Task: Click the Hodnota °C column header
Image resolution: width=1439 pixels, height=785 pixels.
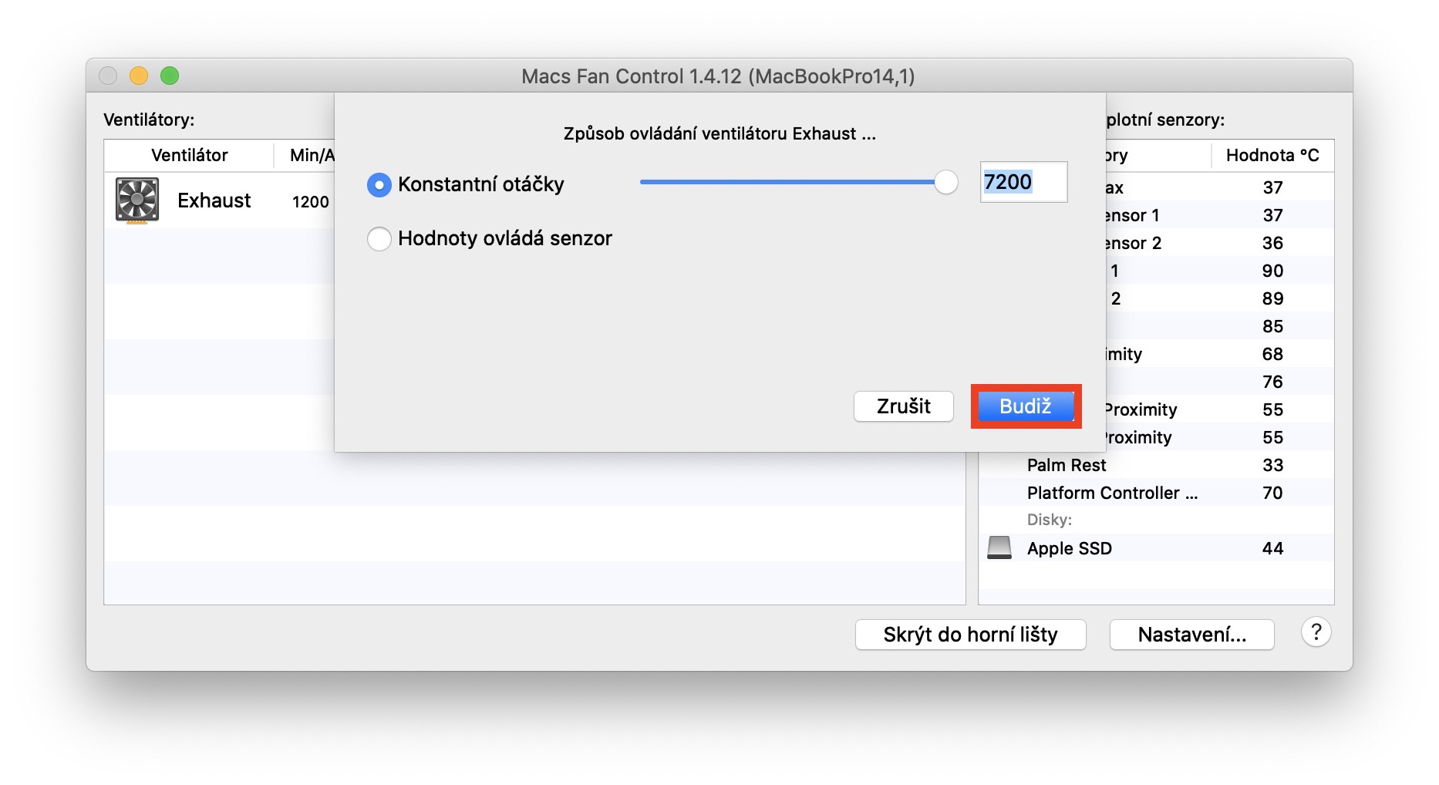Action: (x=1272, y=155)
